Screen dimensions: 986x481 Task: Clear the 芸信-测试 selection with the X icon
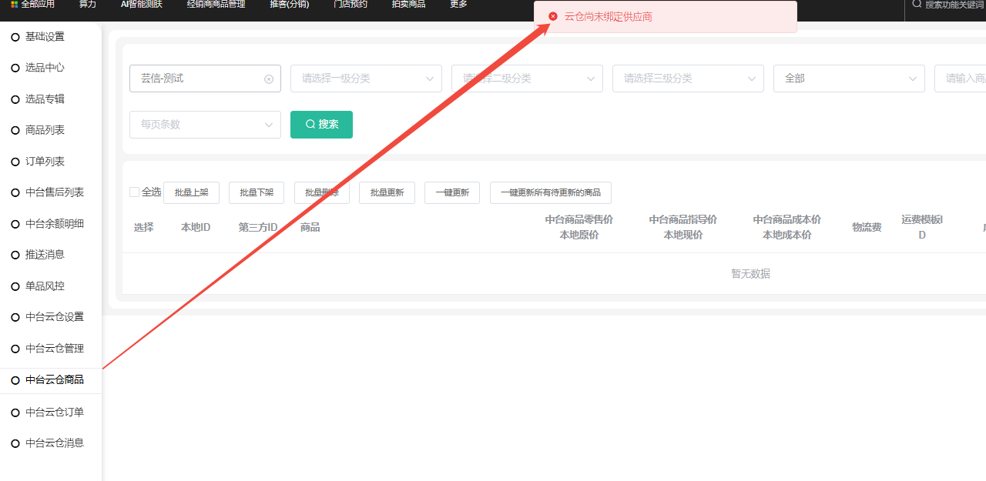point(269,78)
